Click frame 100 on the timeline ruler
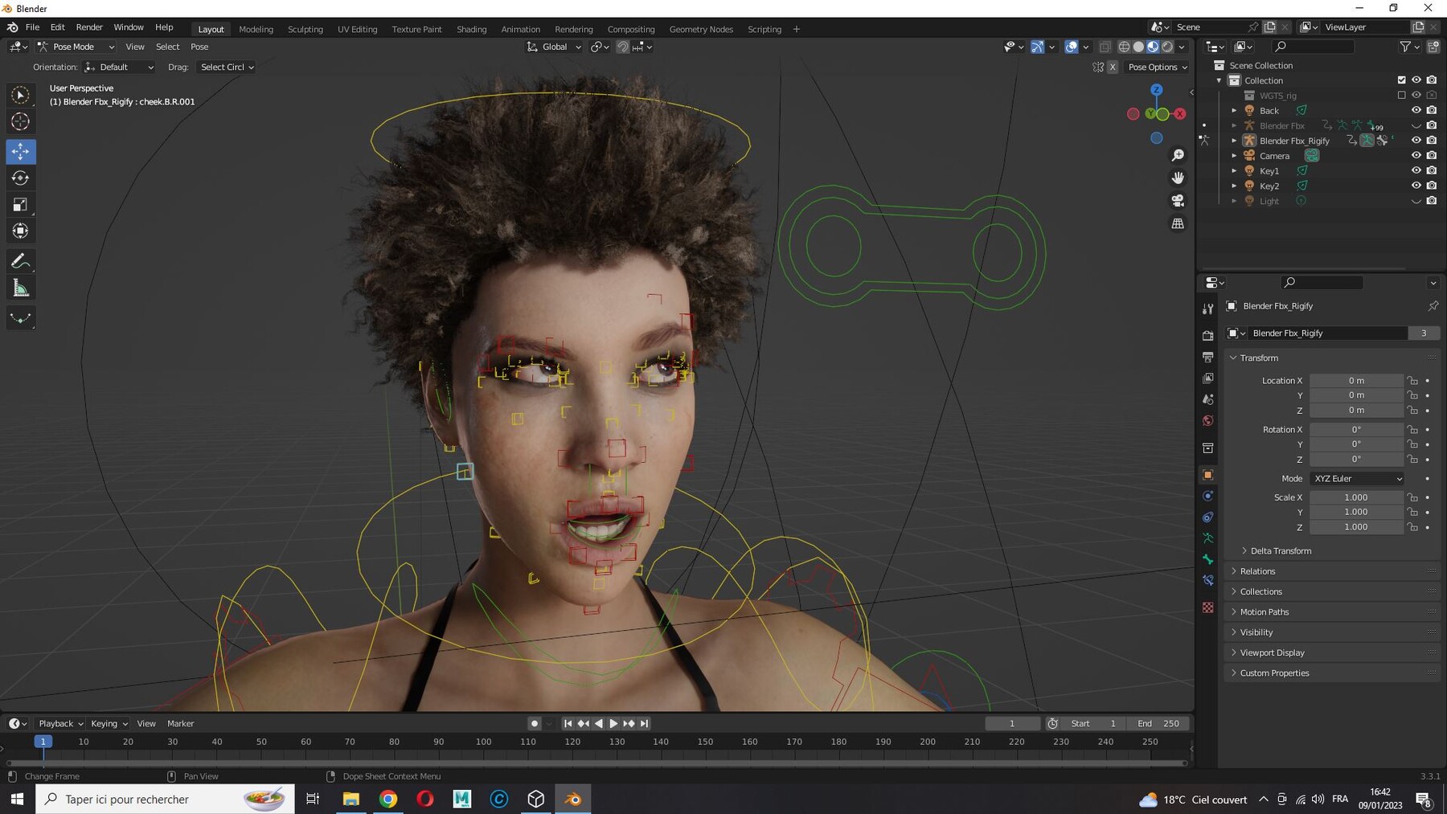Image resolution: width=1447 pixels, height=814 pixels. pyautogui.click(x=483, y=742)
